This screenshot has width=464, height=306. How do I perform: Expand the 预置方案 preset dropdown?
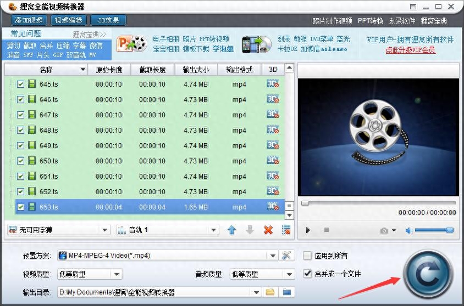click(273, 256)
